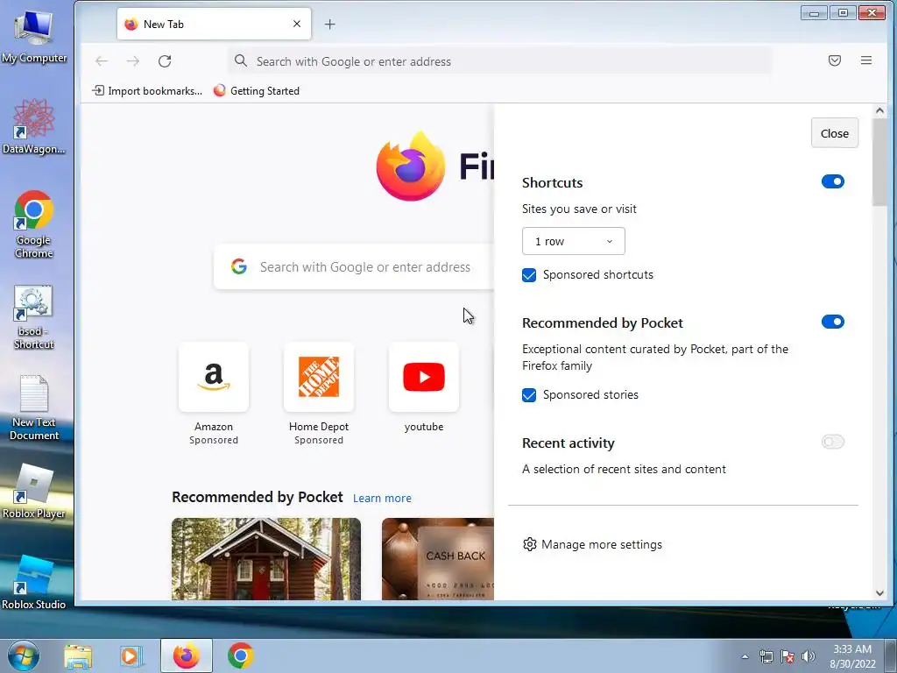
Task: Click the network tray icon
Action: click(x=766, y=656)
